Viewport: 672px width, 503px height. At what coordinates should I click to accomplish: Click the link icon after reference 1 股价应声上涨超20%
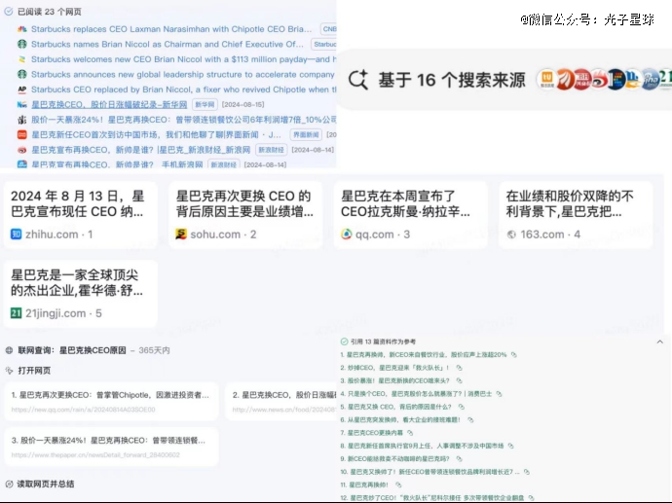coord(513,354)
